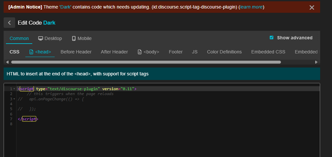Open the Embedded CSS tab

tap(268, 52)
